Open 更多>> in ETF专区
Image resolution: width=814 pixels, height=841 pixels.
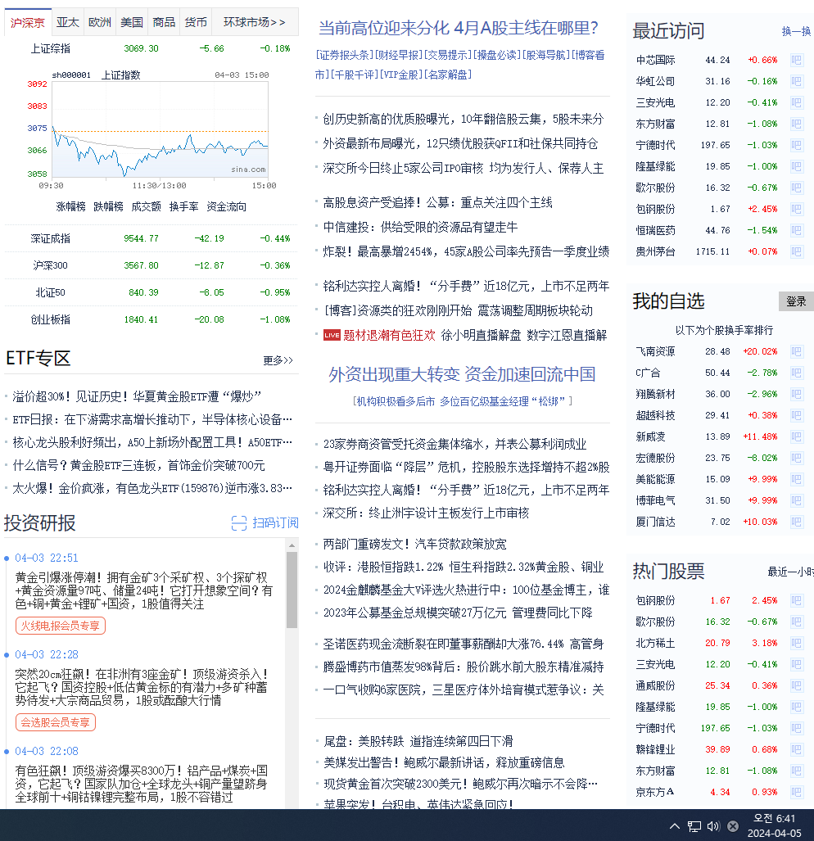pyautogui.click(x=278, y=360)
